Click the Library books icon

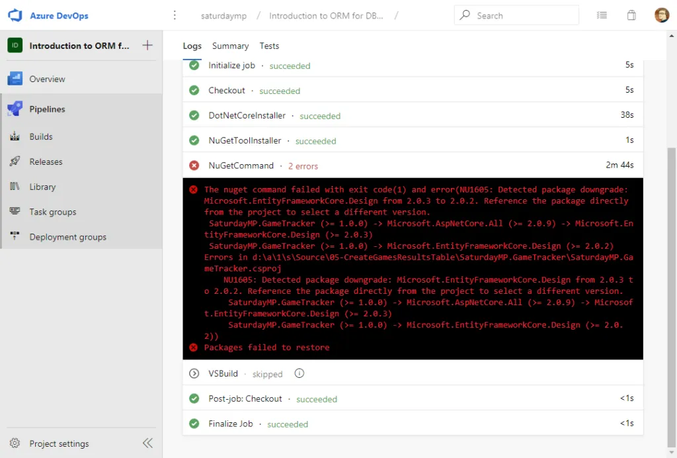(x=15, y=186)
